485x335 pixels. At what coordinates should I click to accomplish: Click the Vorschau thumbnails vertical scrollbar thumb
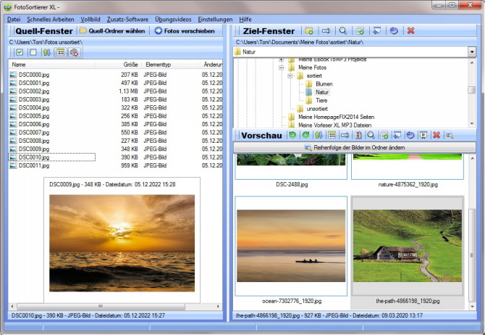(472, 255)
